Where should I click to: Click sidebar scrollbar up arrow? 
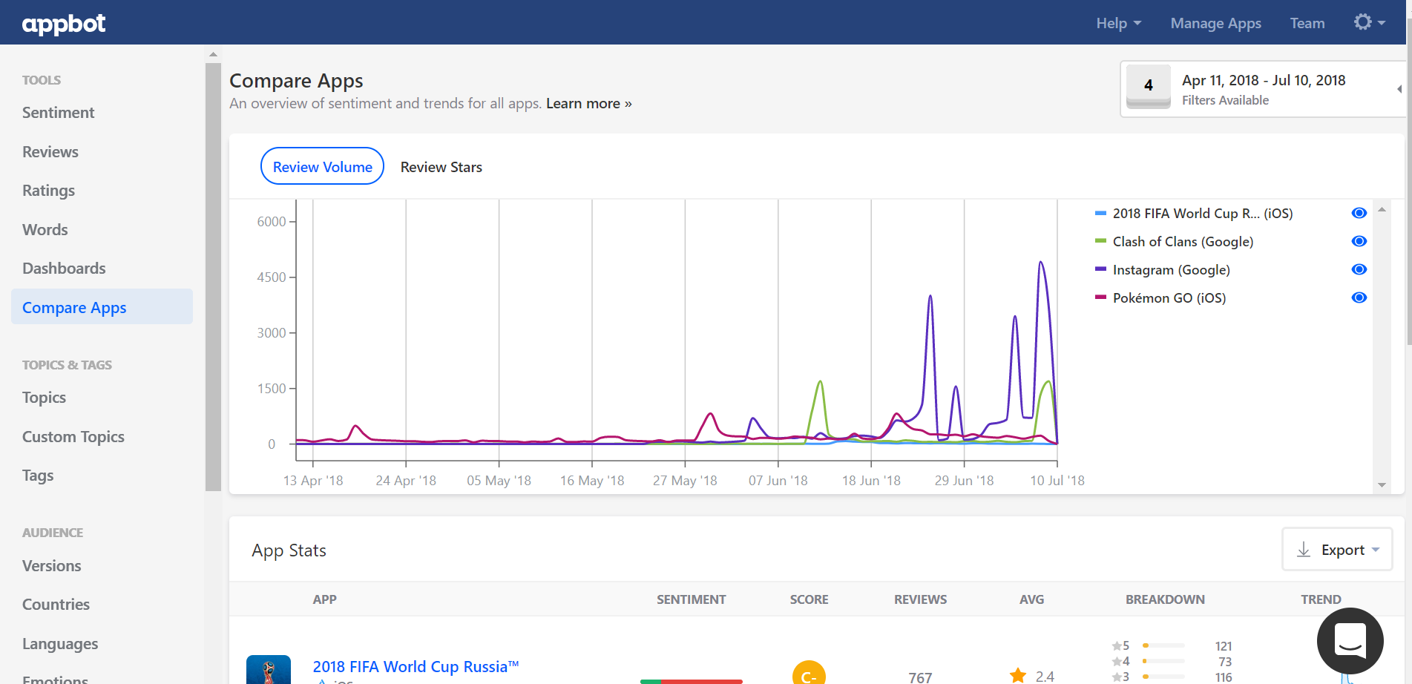[x=213, y=54]
